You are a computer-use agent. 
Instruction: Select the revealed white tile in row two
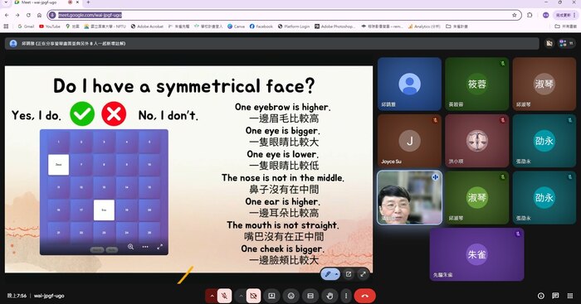pyautogui.click(x=59, y=165)
